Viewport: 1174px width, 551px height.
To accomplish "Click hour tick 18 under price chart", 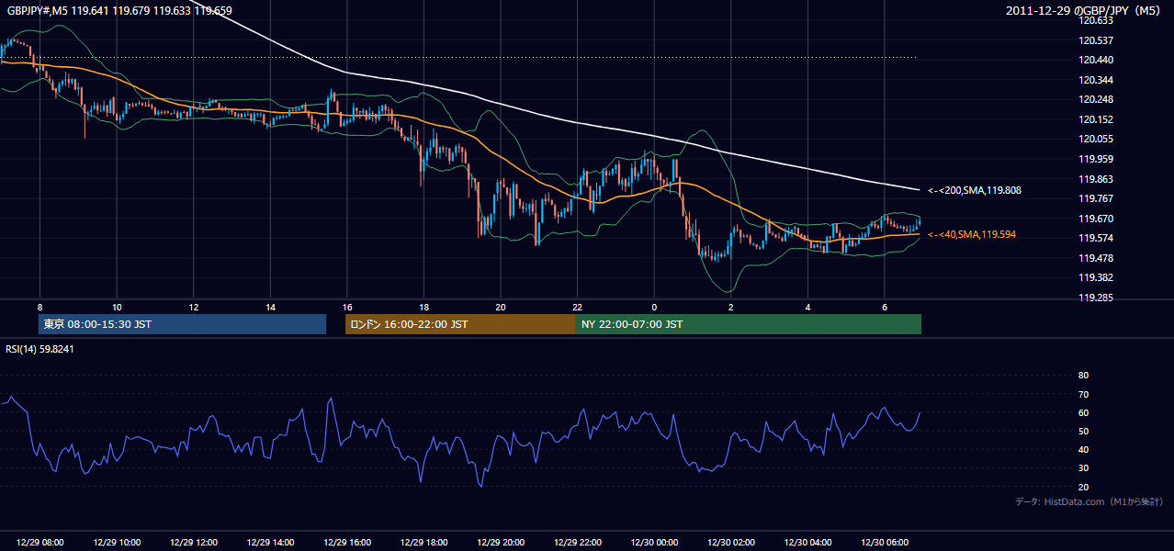I will pos(423,307).
